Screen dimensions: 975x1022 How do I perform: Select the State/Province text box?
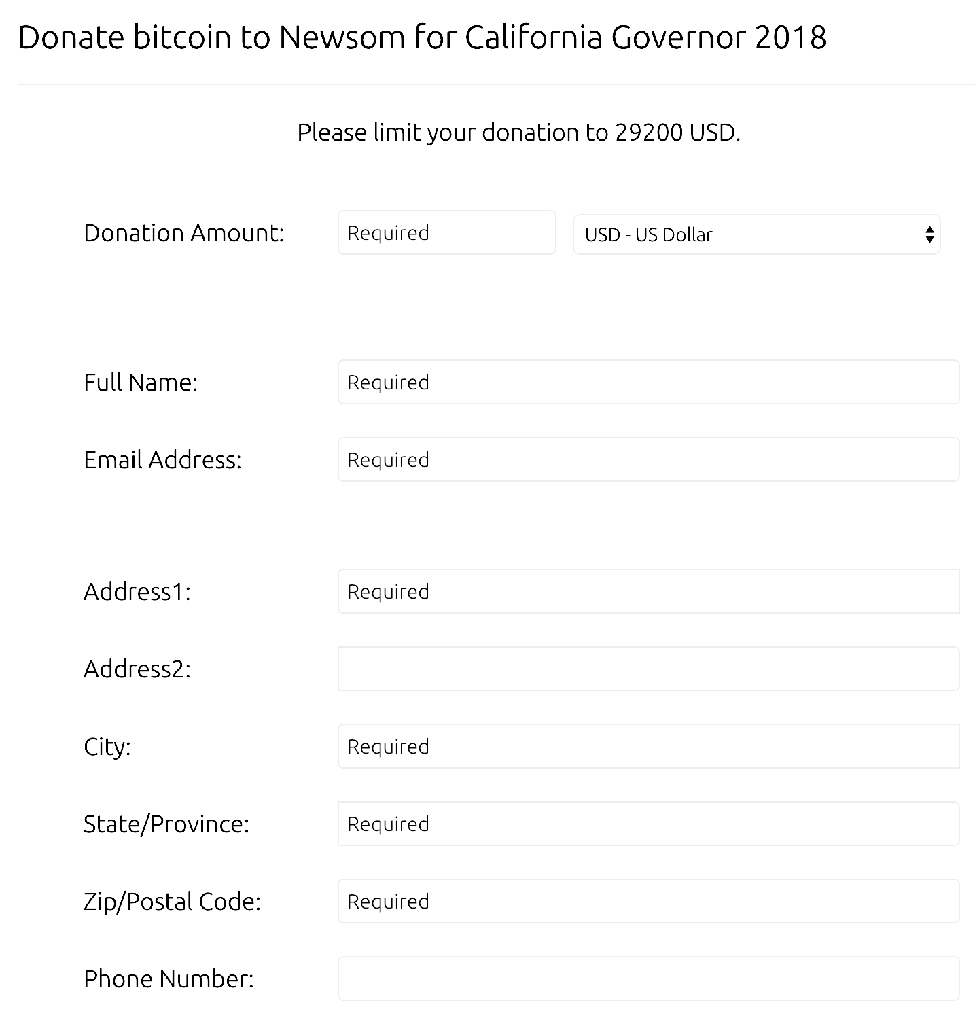coord(648,824)
